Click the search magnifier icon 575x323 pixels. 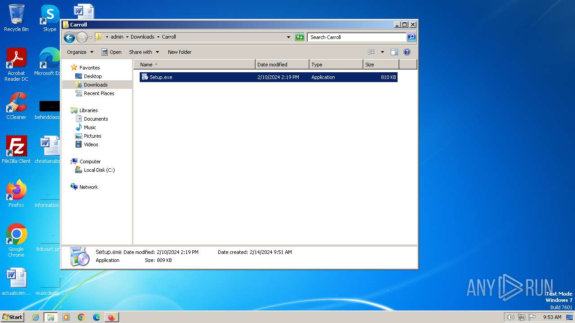(411, 37)
